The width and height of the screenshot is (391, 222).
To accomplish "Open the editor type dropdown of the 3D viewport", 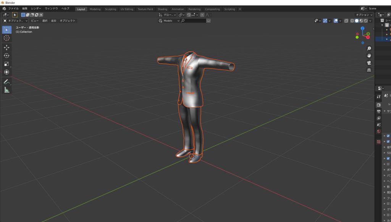I will pos(6,15).
